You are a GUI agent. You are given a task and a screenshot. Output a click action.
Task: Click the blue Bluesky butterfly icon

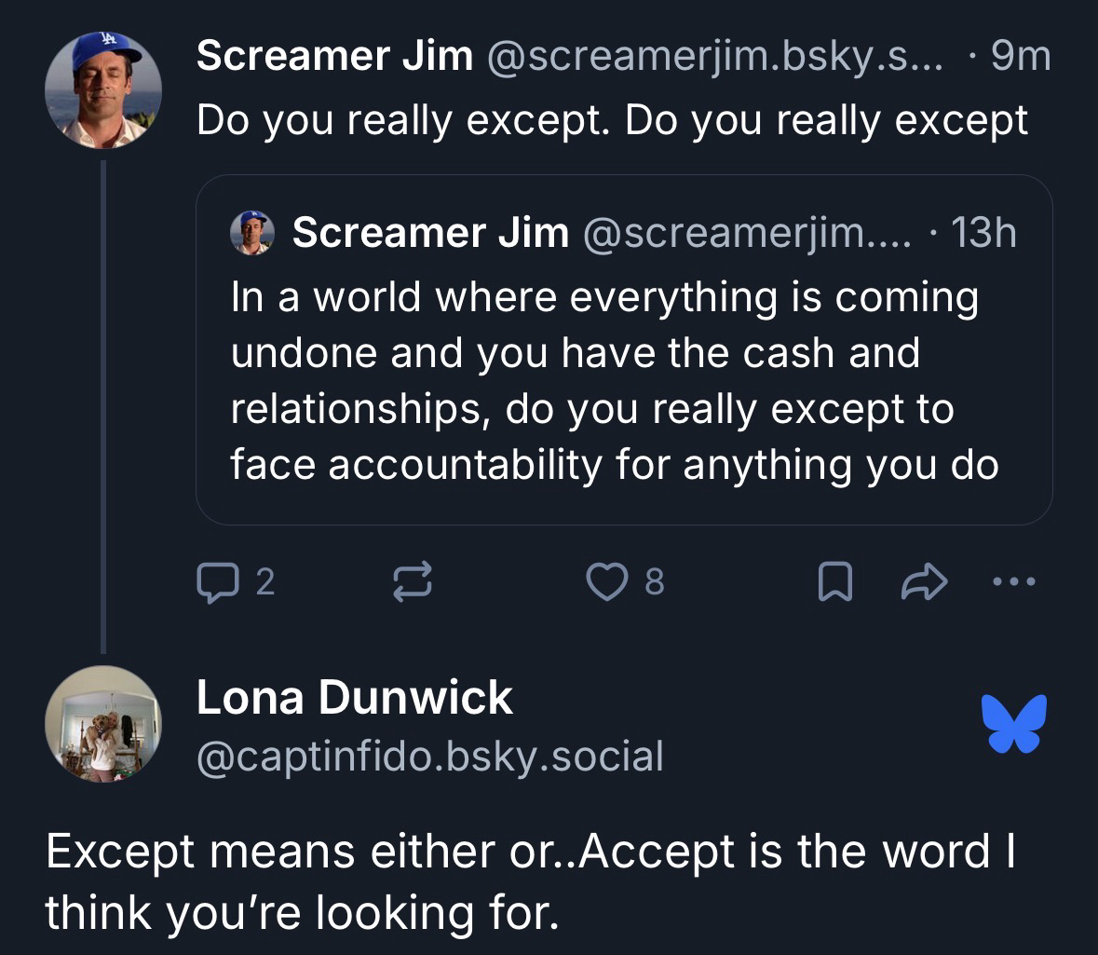1014,723
